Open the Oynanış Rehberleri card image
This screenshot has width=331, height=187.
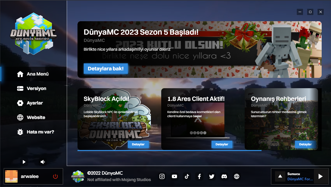281,119
